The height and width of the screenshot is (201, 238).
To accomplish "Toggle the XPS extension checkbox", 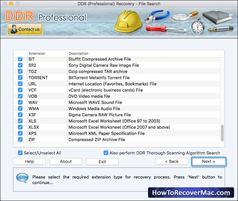I will click(20, 133).
